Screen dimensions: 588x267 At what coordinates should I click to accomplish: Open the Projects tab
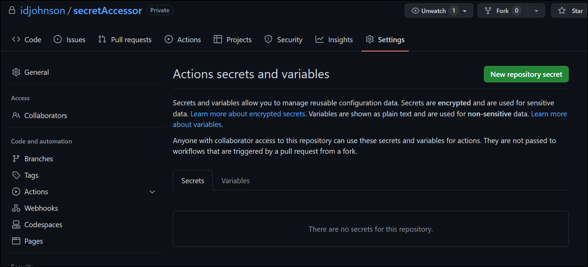pyautogui.click(x=233, y=39)
